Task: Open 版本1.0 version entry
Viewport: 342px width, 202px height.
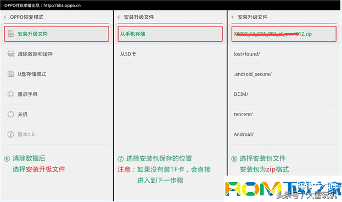Action: [57, 134]
